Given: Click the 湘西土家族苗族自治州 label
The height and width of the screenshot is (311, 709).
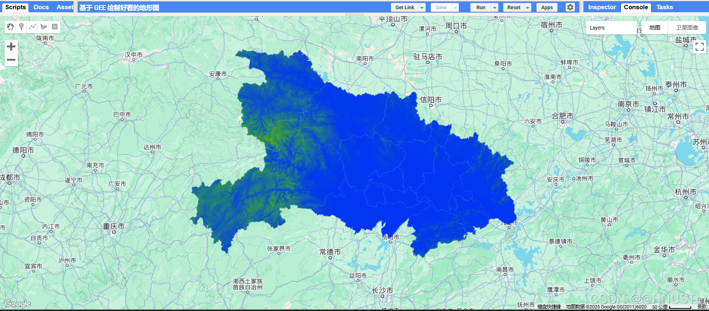Looking at the screenshot, I should click(x=248, y=284).
